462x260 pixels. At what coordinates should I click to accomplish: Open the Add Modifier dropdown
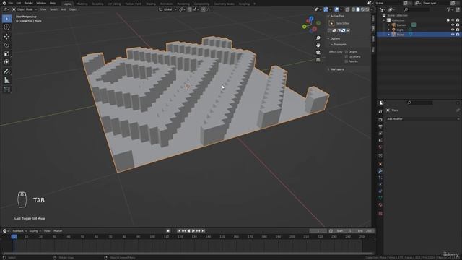(423, 118)
